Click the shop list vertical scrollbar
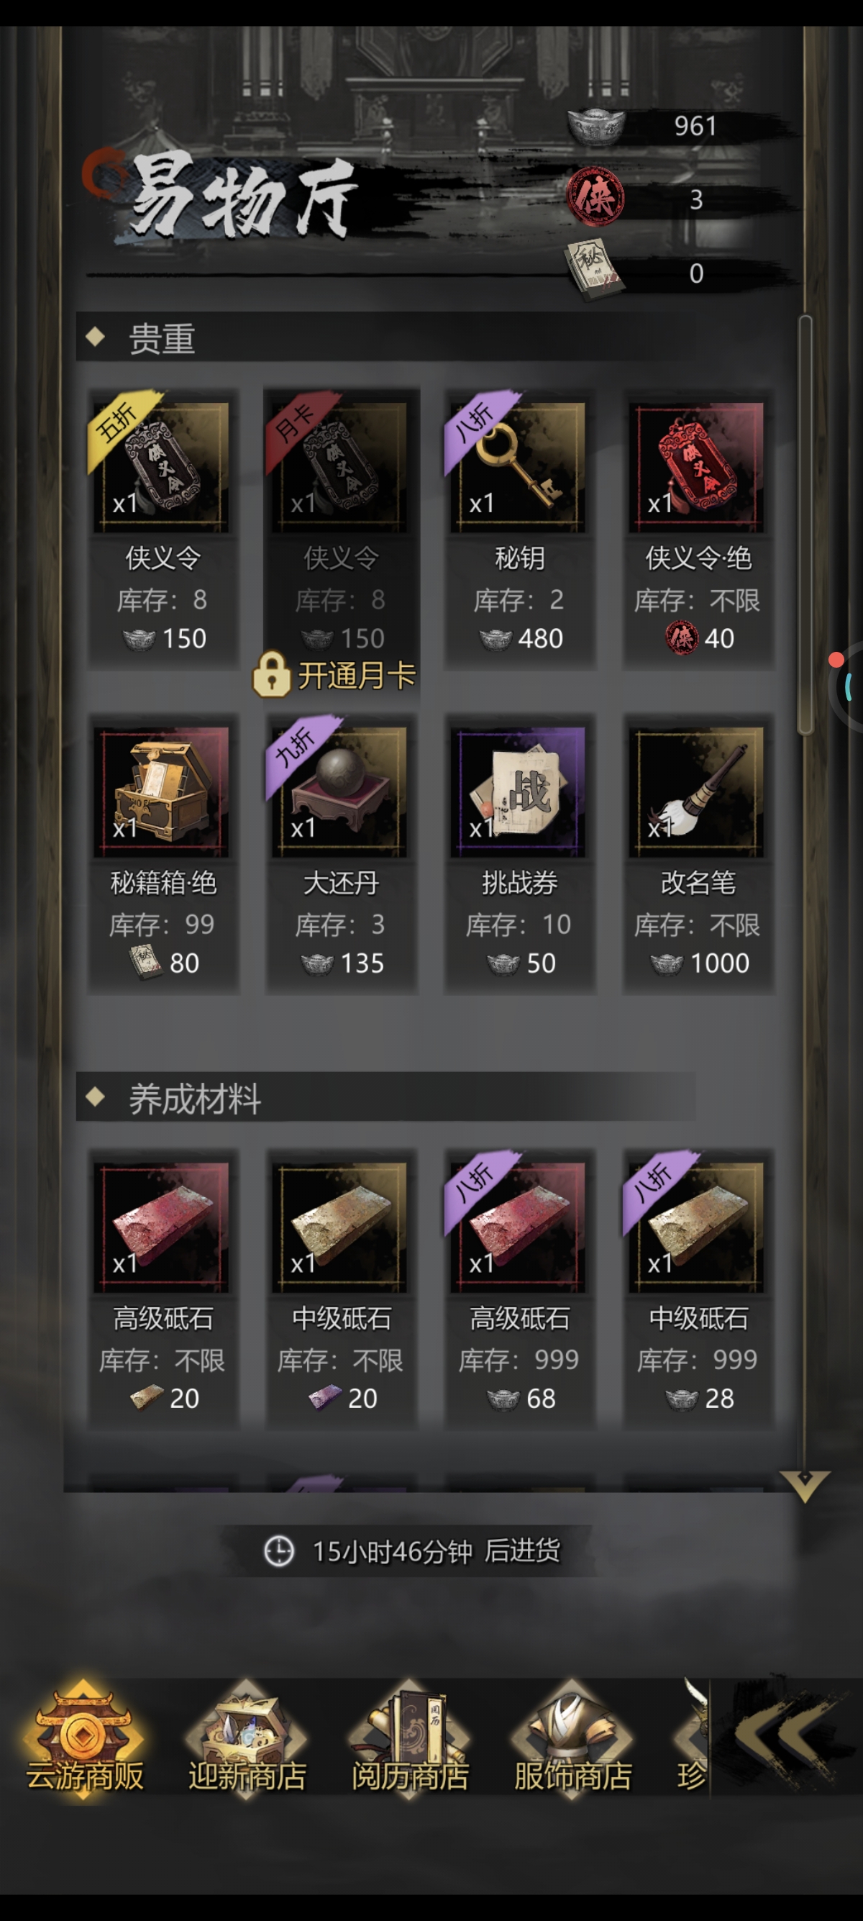This screenshot has width=863, height=1921. [x=805, y=525]
